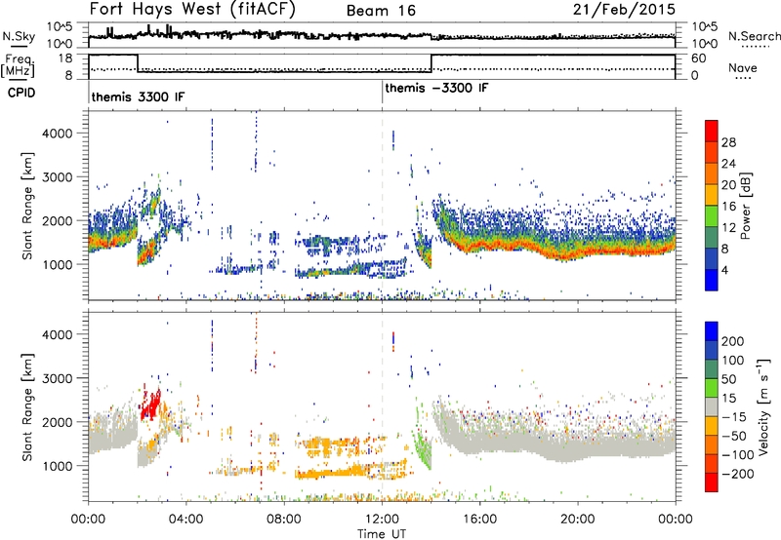
Task: Click the red velocity patch near 02:30 UT
Action: [x=150, y=405]
